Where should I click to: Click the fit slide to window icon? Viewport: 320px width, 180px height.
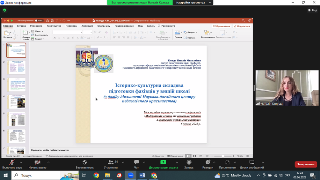pos(247,156)
